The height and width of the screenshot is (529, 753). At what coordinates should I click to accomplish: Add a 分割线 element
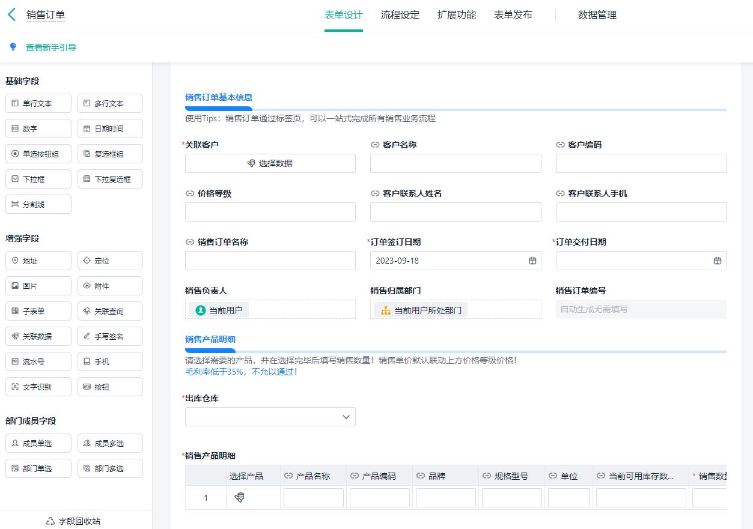(38, 204)
